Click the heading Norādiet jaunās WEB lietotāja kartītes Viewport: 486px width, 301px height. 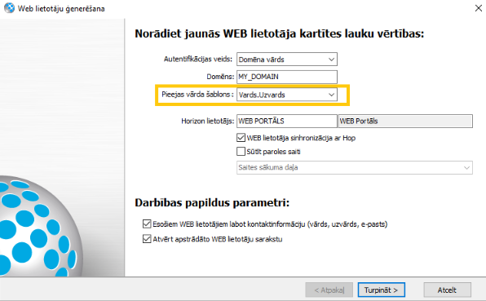pos(279,33)
